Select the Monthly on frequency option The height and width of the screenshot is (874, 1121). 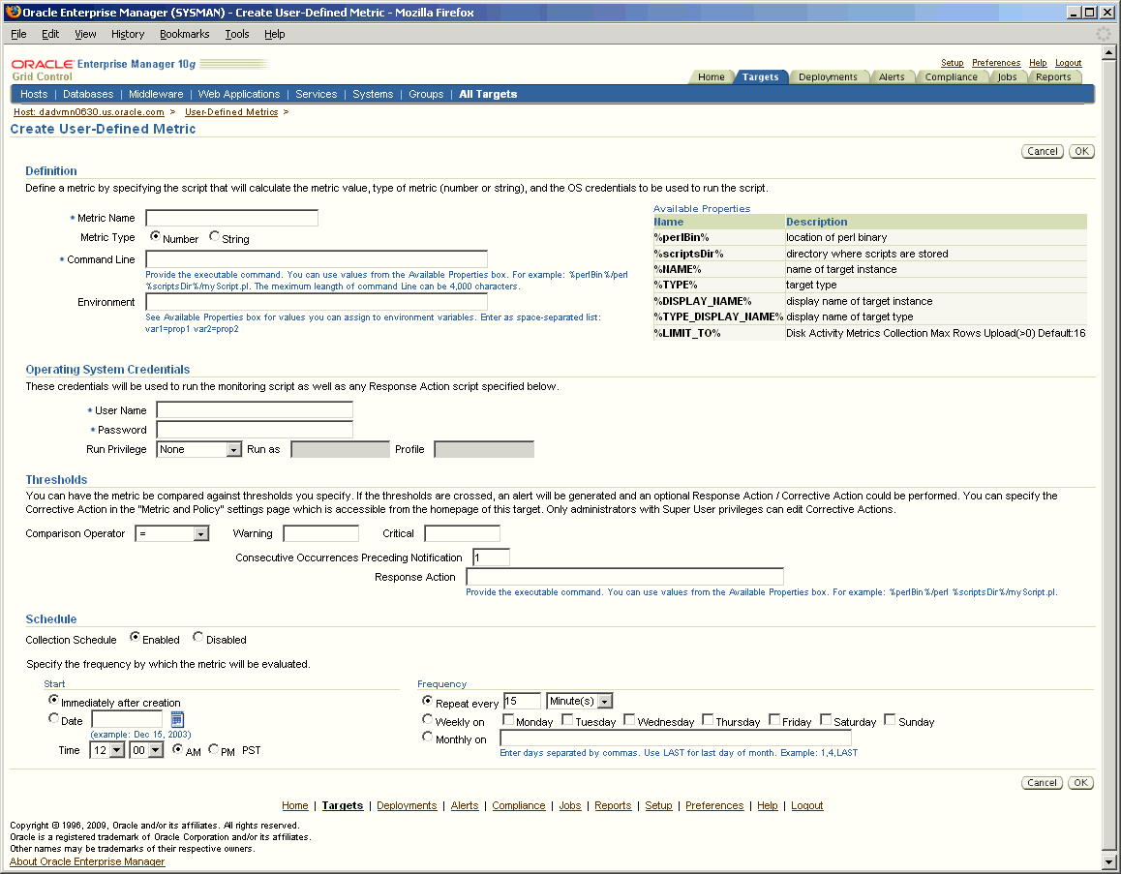pyautogui.click(x=428, y=737)
